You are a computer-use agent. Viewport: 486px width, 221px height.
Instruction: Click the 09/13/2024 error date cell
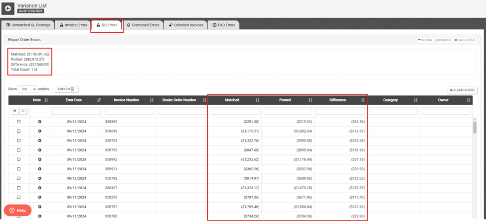[77, 169]
